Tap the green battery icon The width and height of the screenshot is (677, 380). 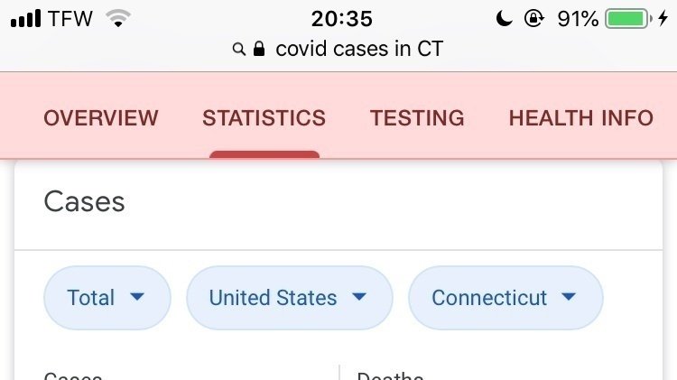click(628, 19)
